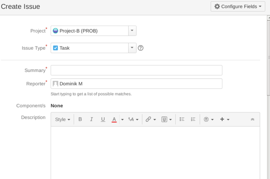Viewport: 270px width, 179px height.
Task: Toggle bold formatting
Action: 80,119
